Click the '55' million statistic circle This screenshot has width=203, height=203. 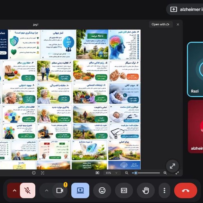(x=69, y=43)
